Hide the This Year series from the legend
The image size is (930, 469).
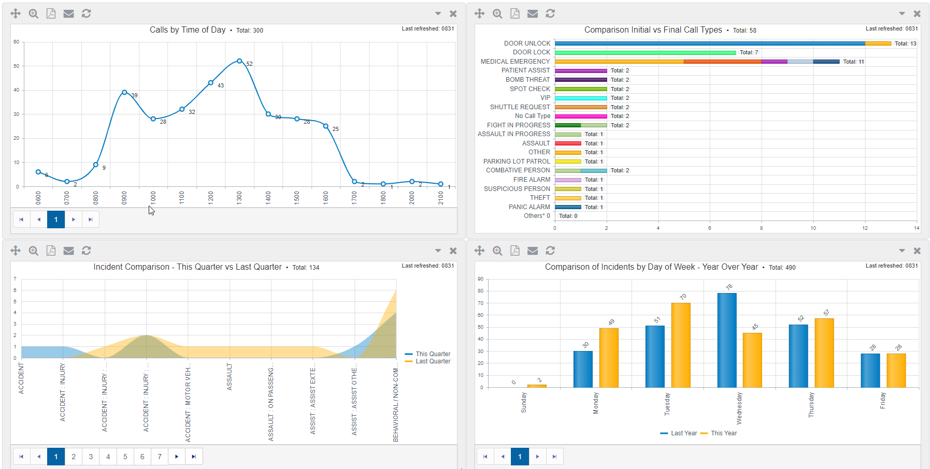click(x=724, y=433)
